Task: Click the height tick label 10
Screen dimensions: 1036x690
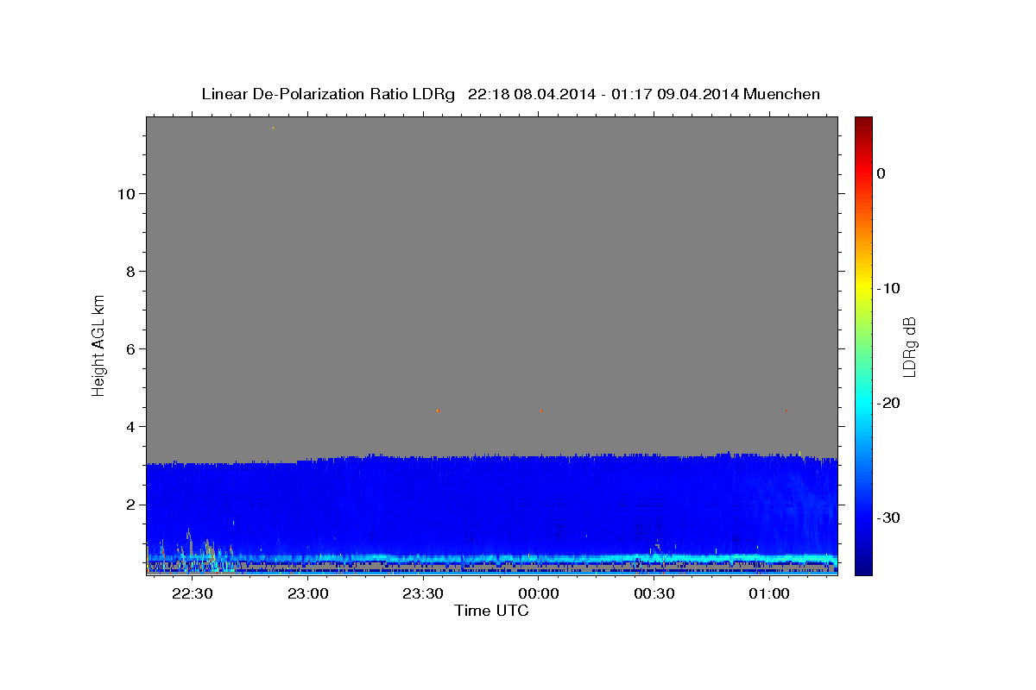Action: (126, 194)
